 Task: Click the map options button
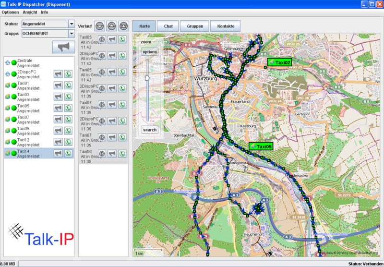[150, 52]
